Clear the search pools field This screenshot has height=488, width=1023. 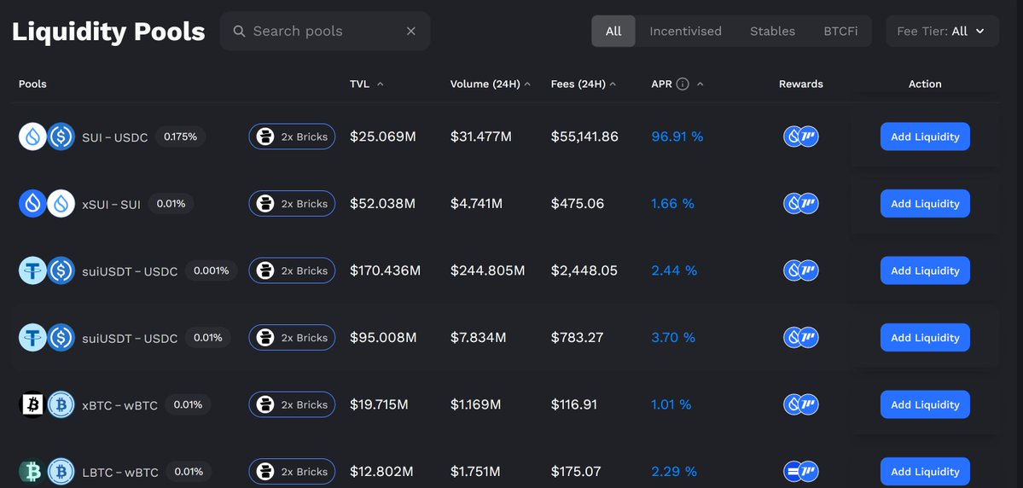tap(410, 32)
